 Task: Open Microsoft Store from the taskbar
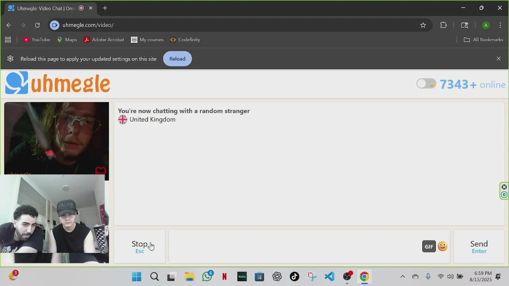tap(259, 276)
